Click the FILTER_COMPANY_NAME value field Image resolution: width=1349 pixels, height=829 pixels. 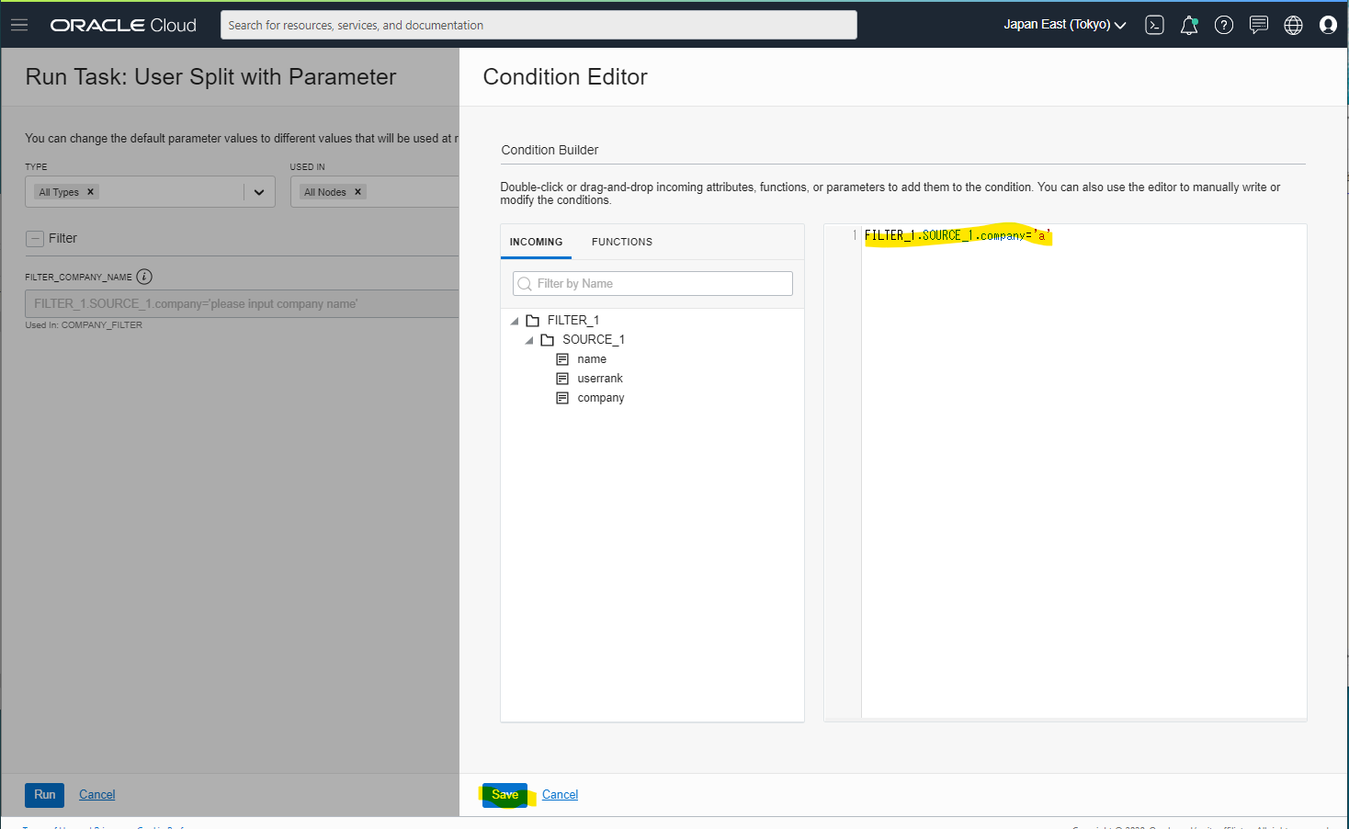[x=242, y=304]
